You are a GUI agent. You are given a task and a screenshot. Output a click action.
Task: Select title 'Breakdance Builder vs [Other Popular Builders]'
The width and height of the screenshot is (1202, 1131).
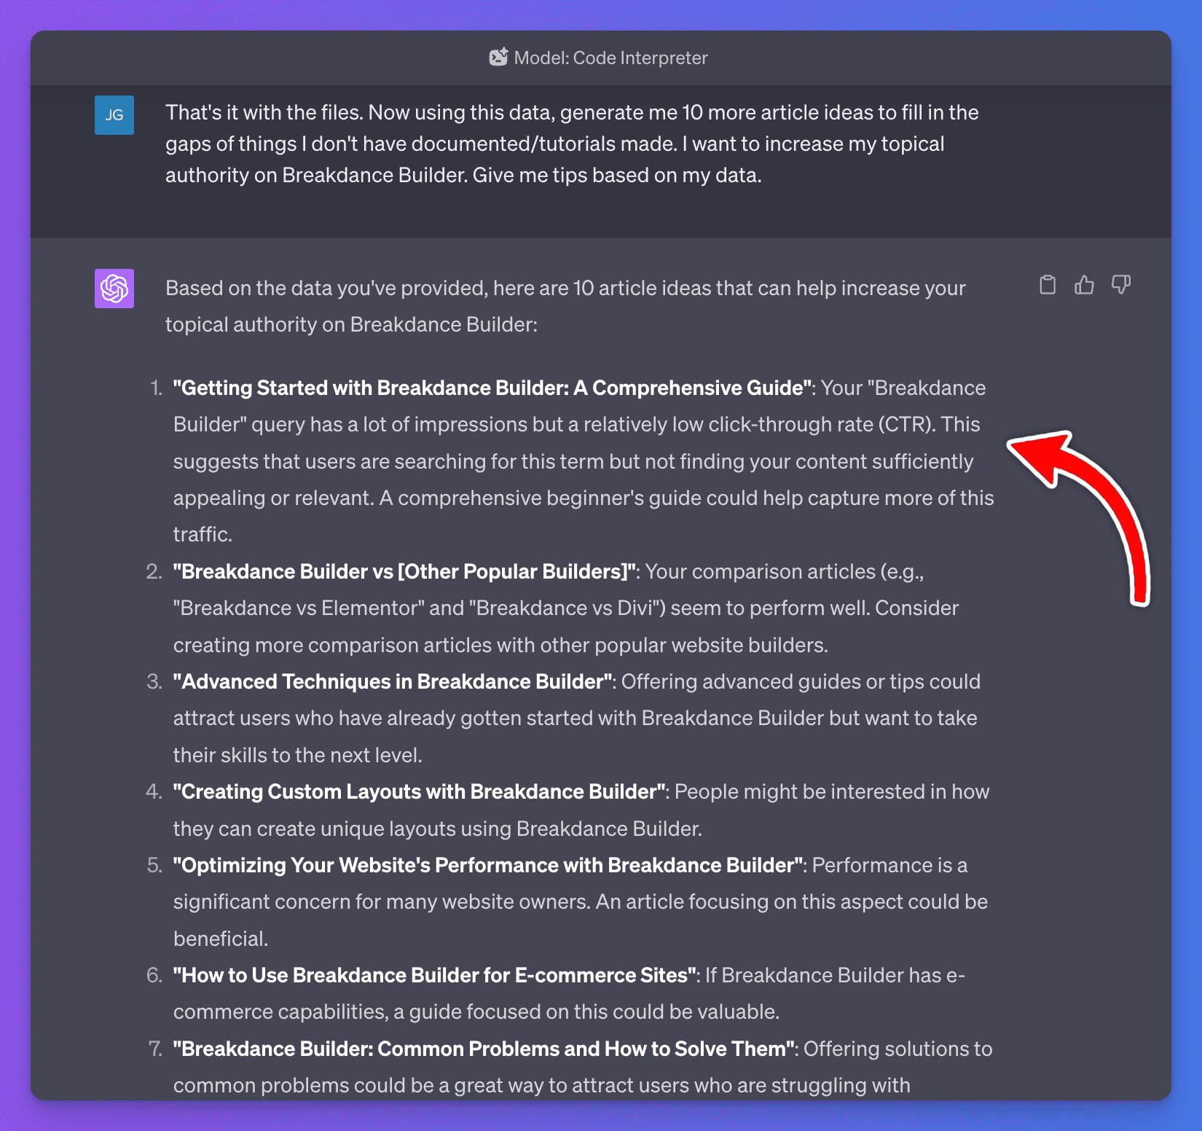tap(405, 571)
